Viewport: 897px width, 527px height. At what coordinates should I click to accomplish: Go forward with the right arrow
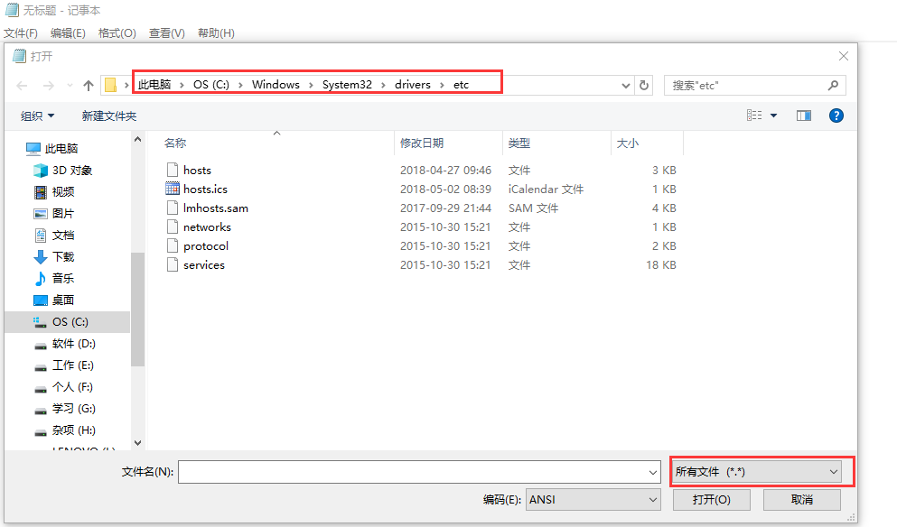pos(49,86)
